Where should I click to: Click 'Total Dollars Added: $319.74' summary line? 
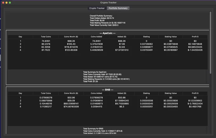(102, 18)
